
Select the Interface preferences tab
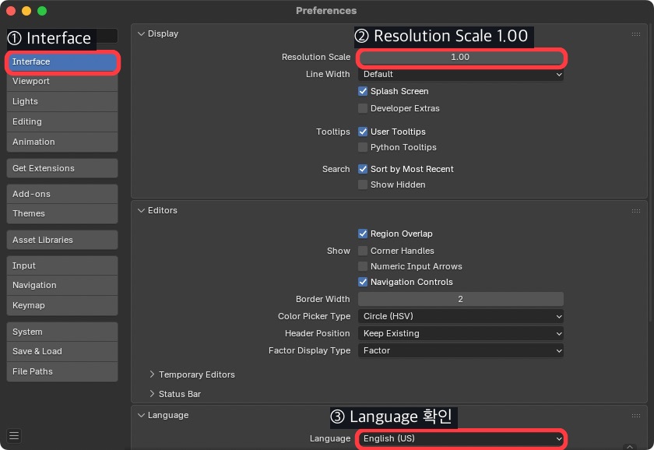point(62,62)
